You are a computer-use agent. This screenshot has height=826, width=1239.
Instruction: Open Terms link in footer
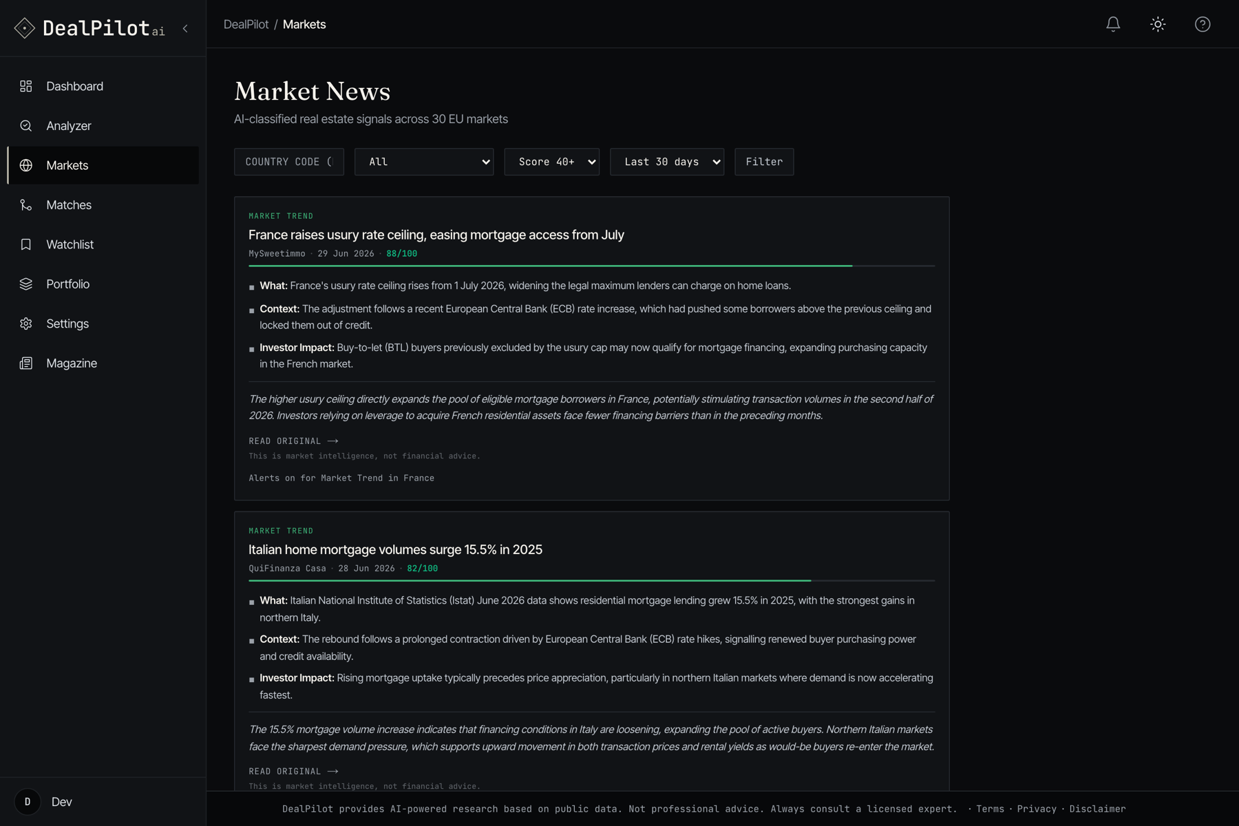(990, 809)
